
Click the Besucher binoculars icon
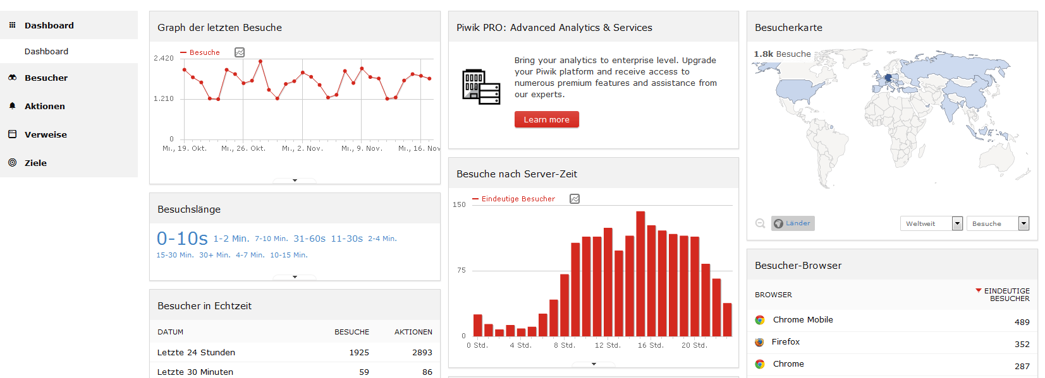coord(12,78)
